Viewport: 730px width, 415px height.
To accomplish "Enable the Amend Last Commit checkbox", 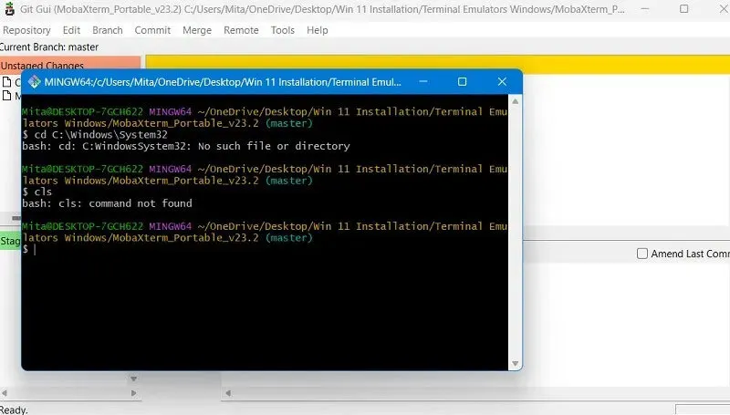I will tap(642, 254).
